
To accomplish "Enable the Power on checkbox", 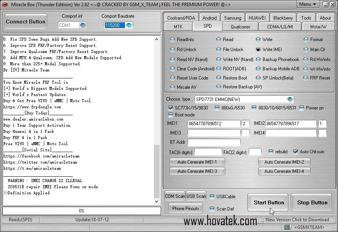I will pos(301,108).
